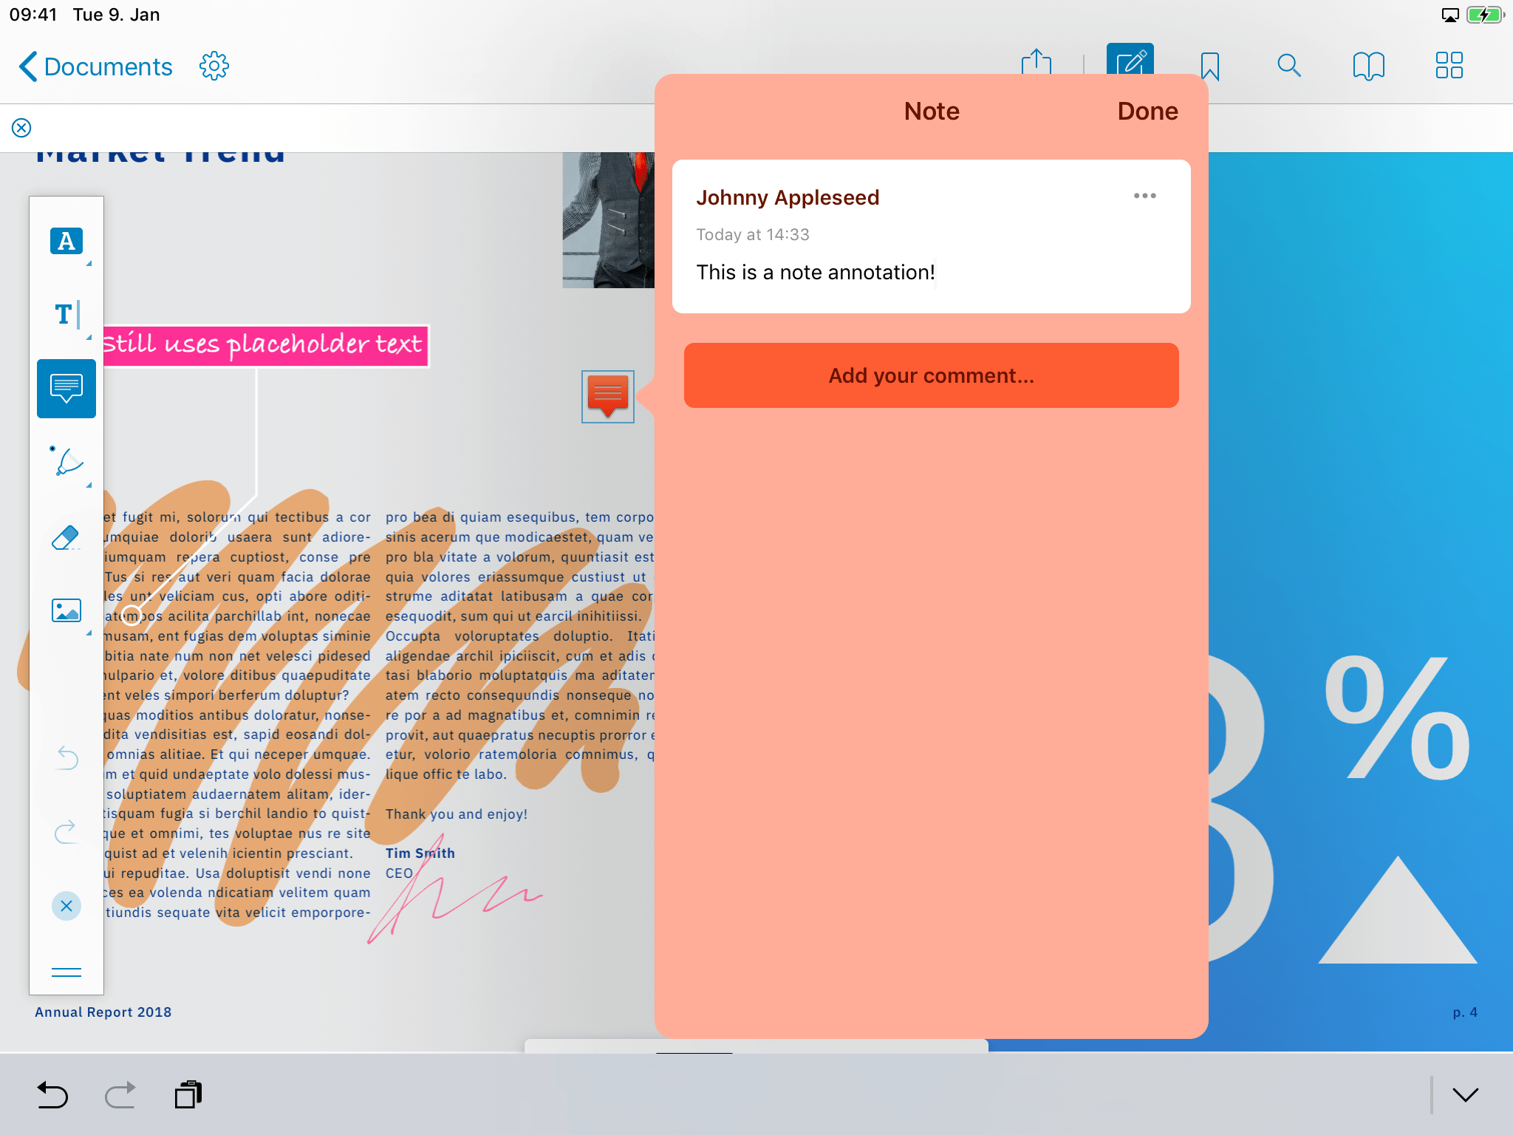Select the Free Text tool
Image resolution: width=1513 pixels, height=1135 pixels.
click(66, 314)
